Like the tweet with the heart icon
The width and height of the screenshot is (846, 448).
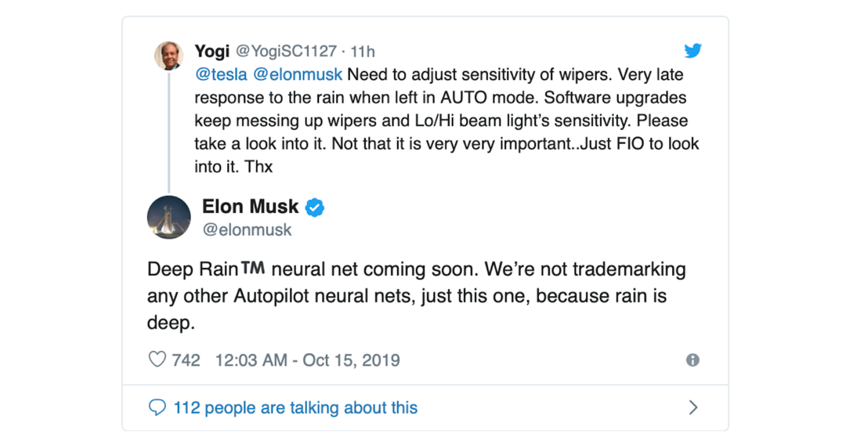click(157, 359)
